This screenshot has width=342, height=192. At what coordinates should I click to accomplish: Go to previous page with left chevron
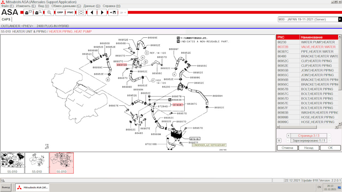(288, 135)
